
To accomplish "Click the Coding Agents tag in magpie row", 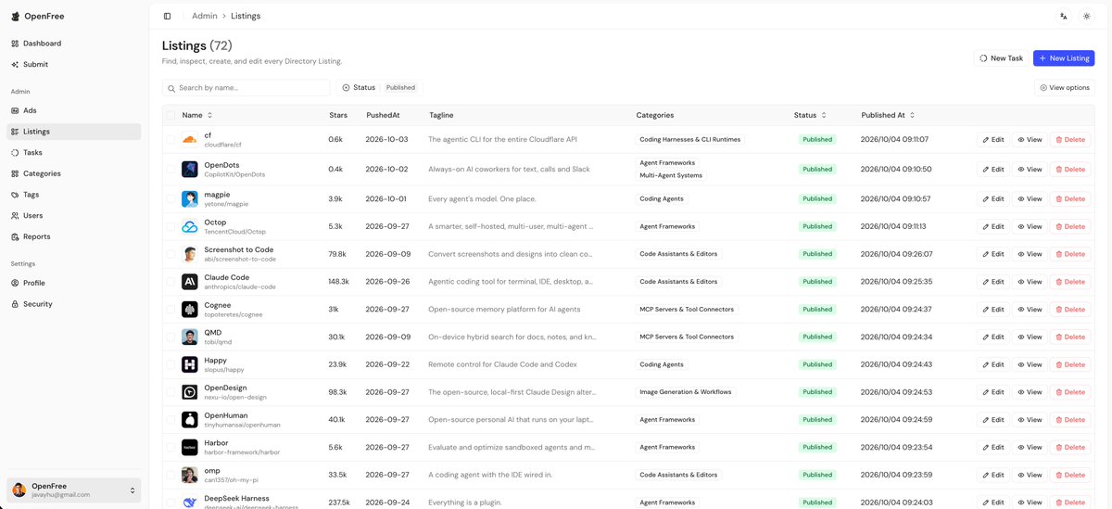I will click(x=662, y=198).
